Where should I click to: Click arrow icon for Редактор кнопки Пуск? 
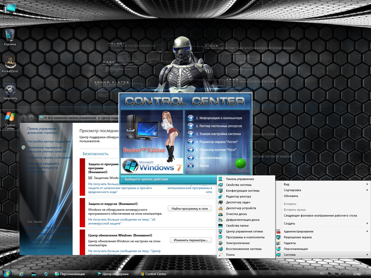pyautogui.click(x=191, y=150)
